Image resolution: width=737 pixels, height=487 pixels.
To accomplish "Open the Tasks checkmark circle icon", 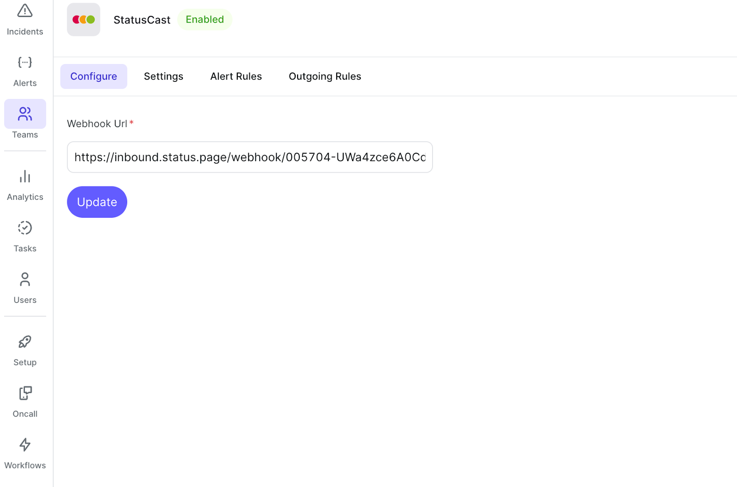I will [25, 228].
